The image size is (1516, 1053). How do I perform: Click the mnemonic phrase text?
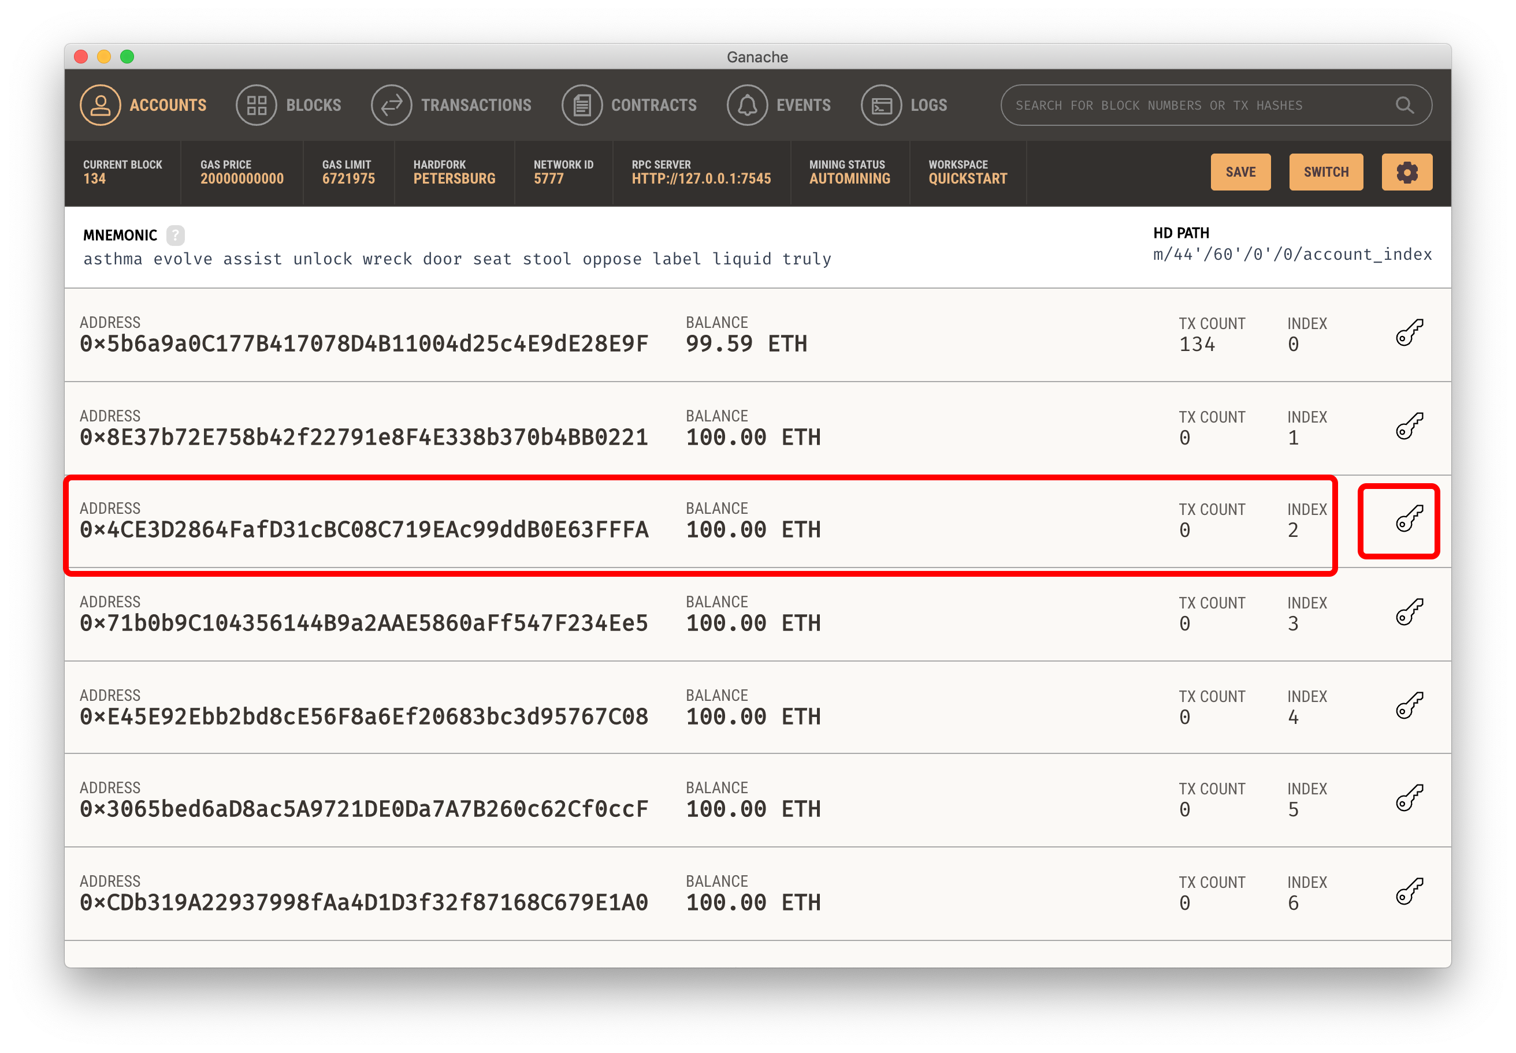point(457,259)
